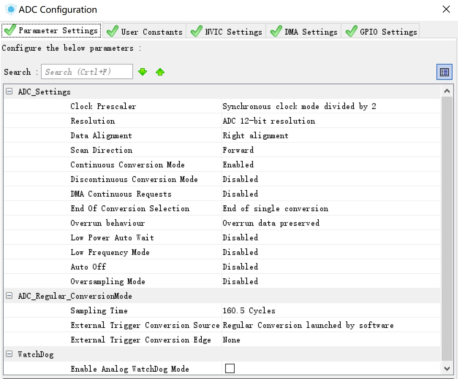This screenshot has height=379, width=458.
Task: Select the 'Auto Off' parameter label
Action: pyautogui.click(x=88, y=267)
